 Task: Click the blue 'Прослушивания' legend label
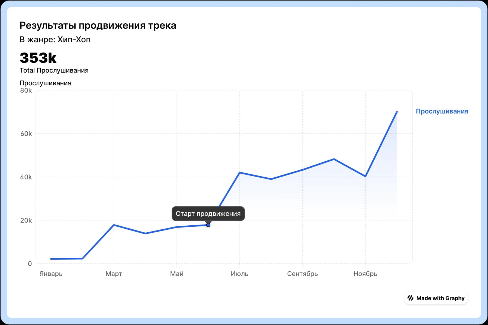pos(442,111)
